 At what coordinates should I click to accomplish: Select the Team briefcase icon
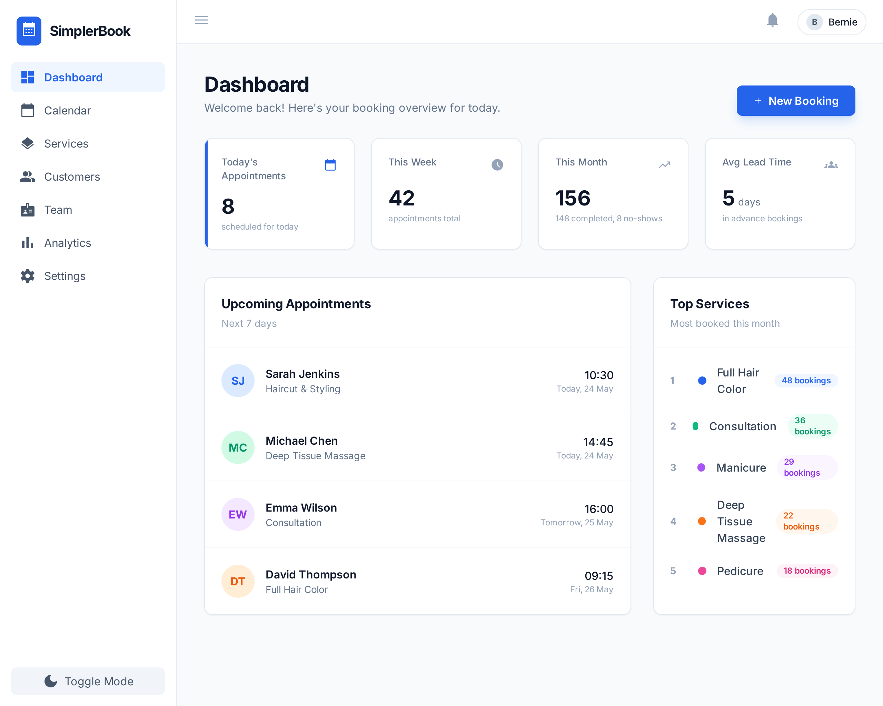pyautogui.click(x=28, y=210)
